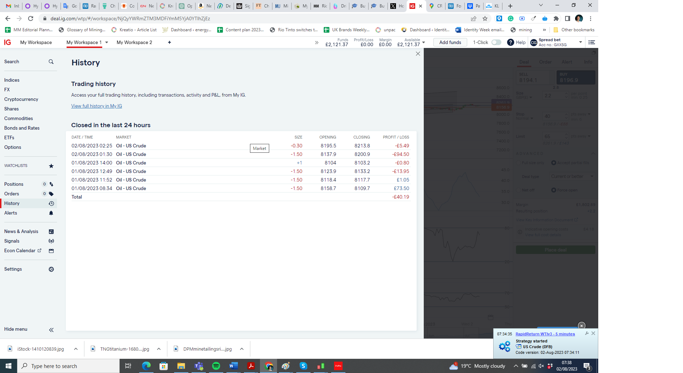
Task: Click the Positions icon in the sidebar
Action: coord(51,184)
